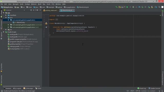The height and width of the screenshot is (92, 164).
Task: Expand the manifests folder
Action: pyautogui.click(x=6, y=15)
